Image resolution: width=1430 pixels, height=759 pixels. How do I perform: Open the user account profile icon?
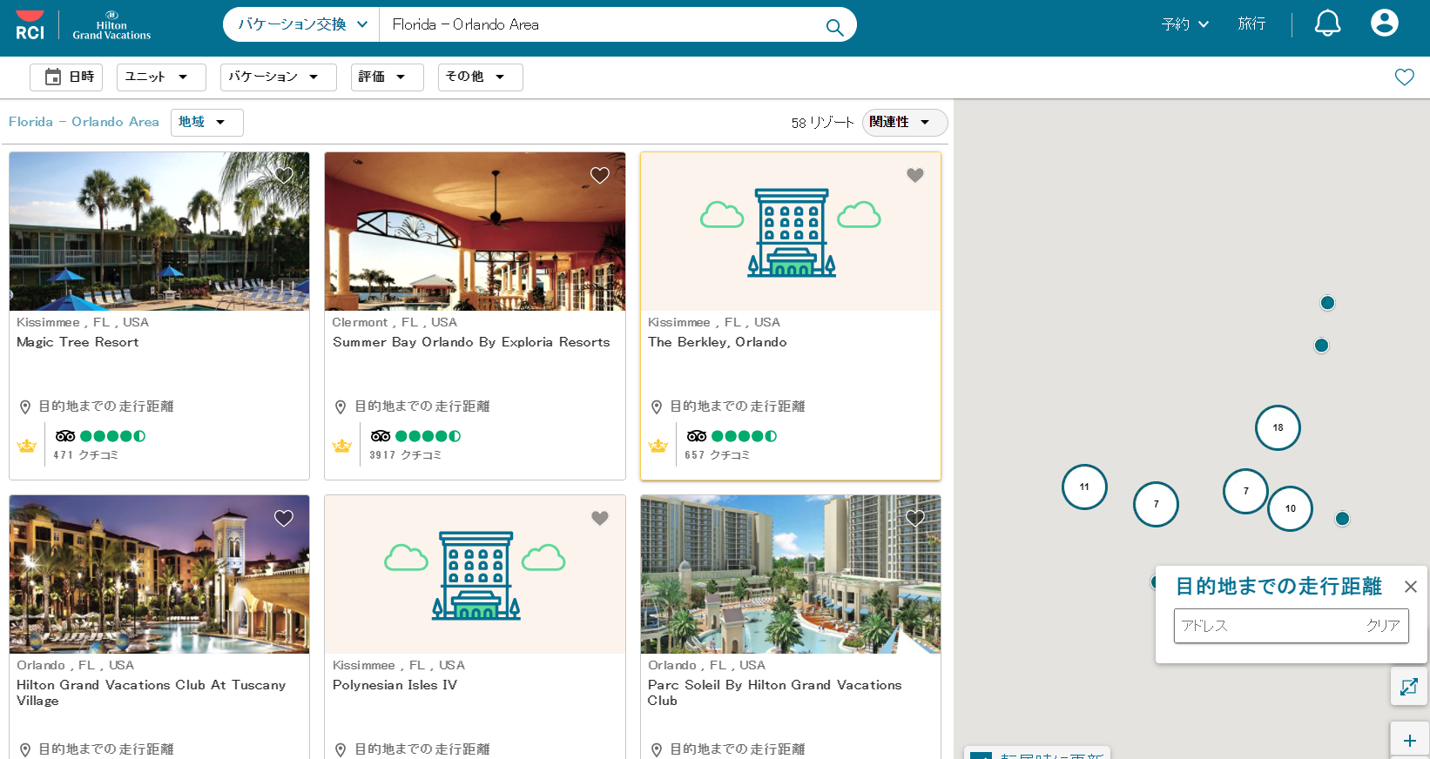click(1384, 23)
